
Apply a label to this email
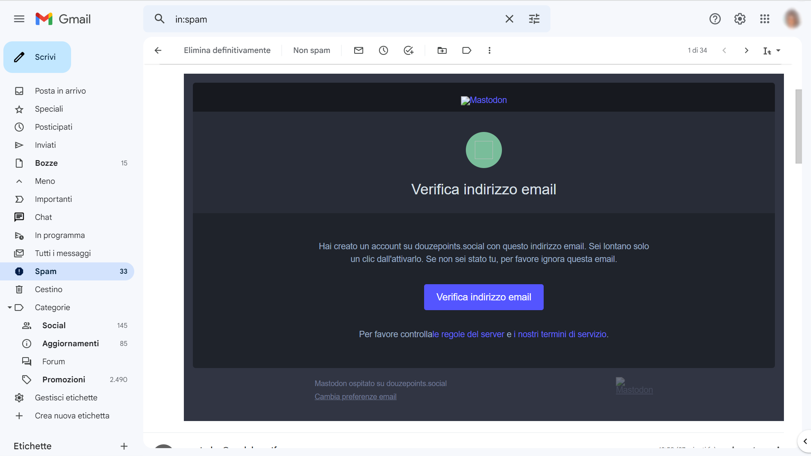tap(467, 50)
